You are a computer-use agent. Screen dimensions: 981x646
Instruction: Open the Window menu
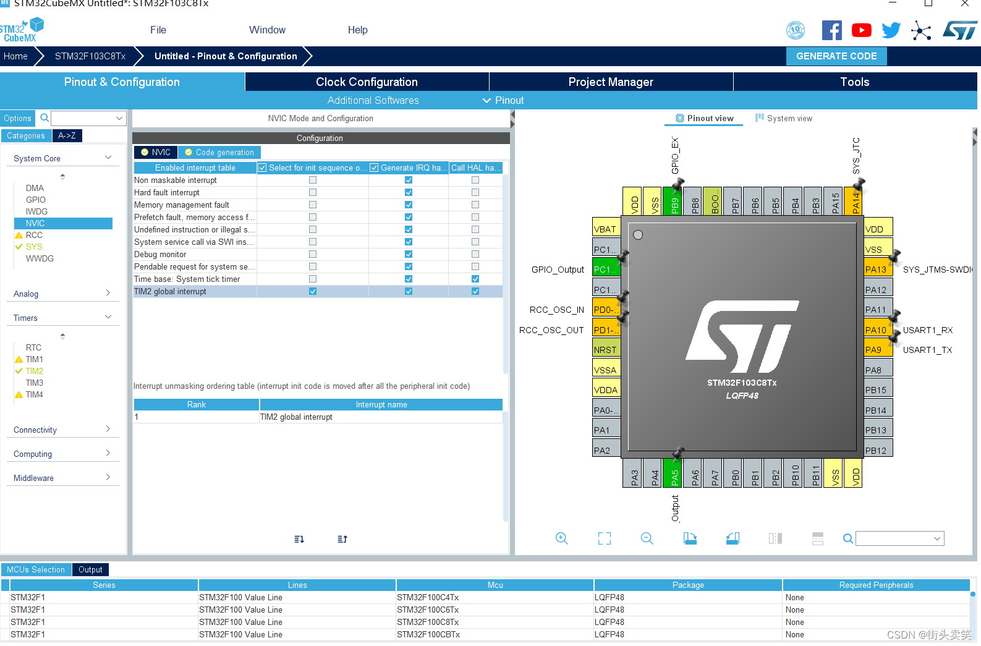(x=267, y=30)
